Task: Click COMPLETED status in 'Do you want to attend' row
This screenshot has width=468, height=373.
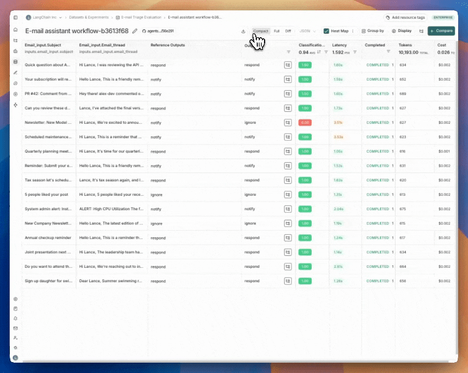Action: click(377, 267)
